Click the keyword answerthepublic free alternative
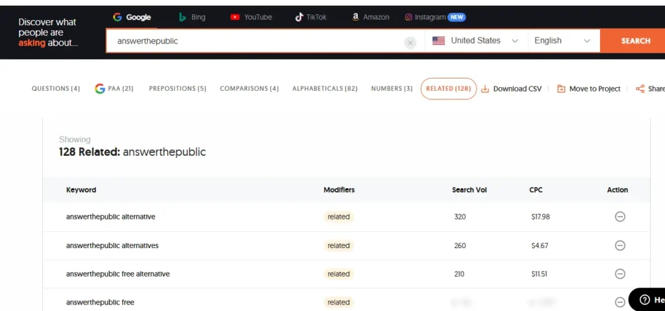The image size is (665, 311). click(118, 274)
